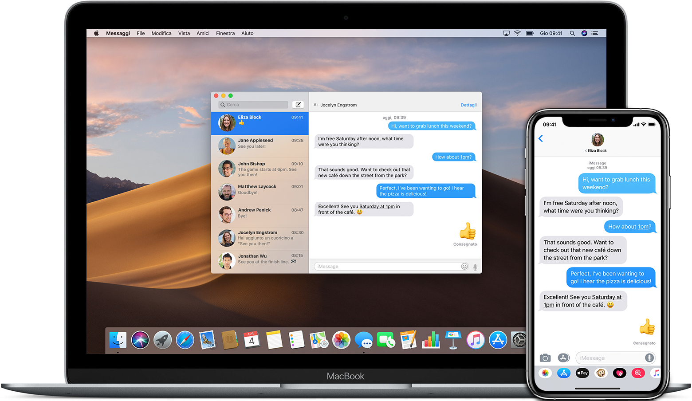Select the John Bishop conversation in the sidebar
This screenshot has width=692, height=401.
(260, 169)
